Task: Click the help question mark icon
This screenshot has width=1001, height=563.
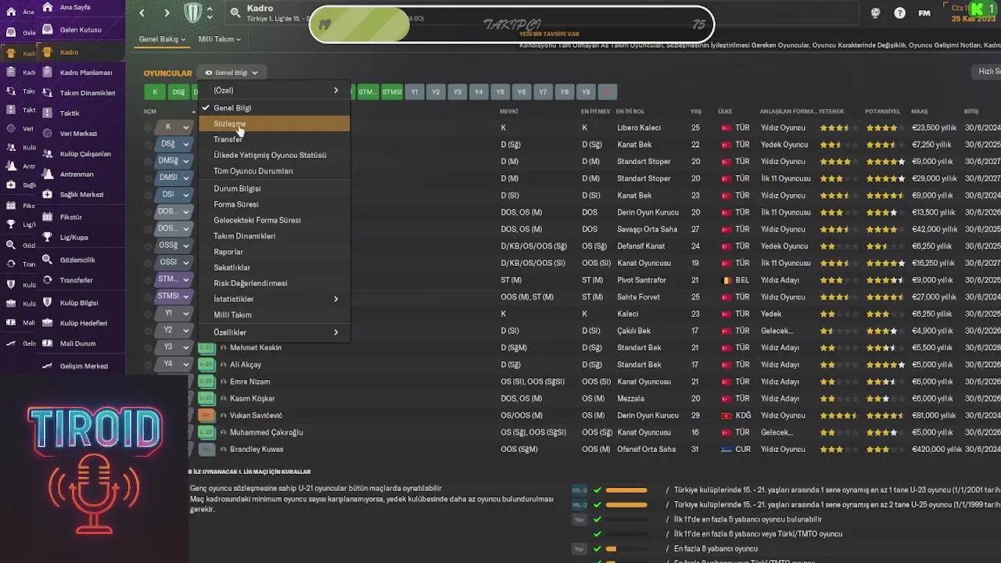Action: (x=900, y=13)
